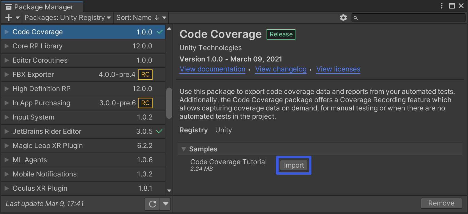The width and height of the screenshot is (468, 214).
Task: Open the Package Manager settings gear
Action: 343,18
